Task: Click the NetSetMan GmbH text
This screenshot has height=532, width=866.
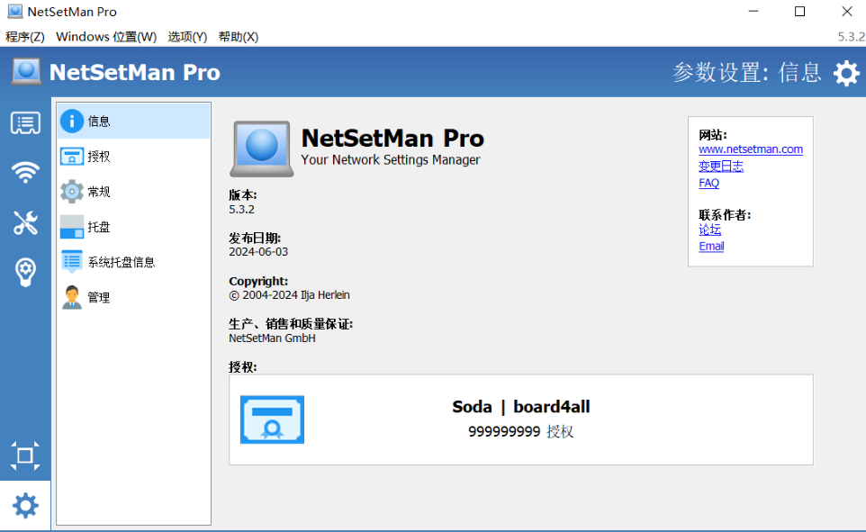Action: coord(272,338)
